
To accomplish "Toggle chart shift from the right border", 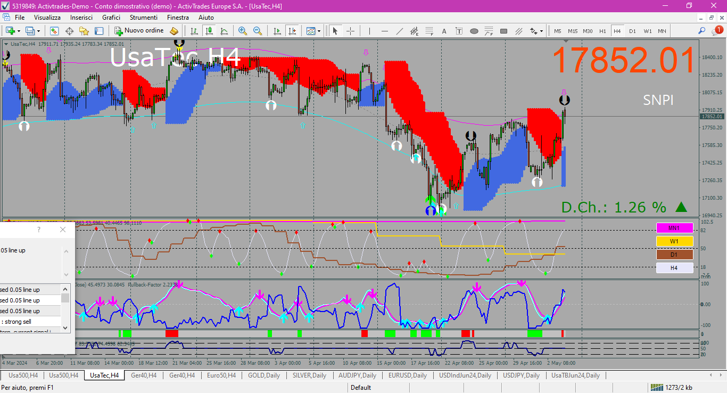I will [x=292, y=31].
